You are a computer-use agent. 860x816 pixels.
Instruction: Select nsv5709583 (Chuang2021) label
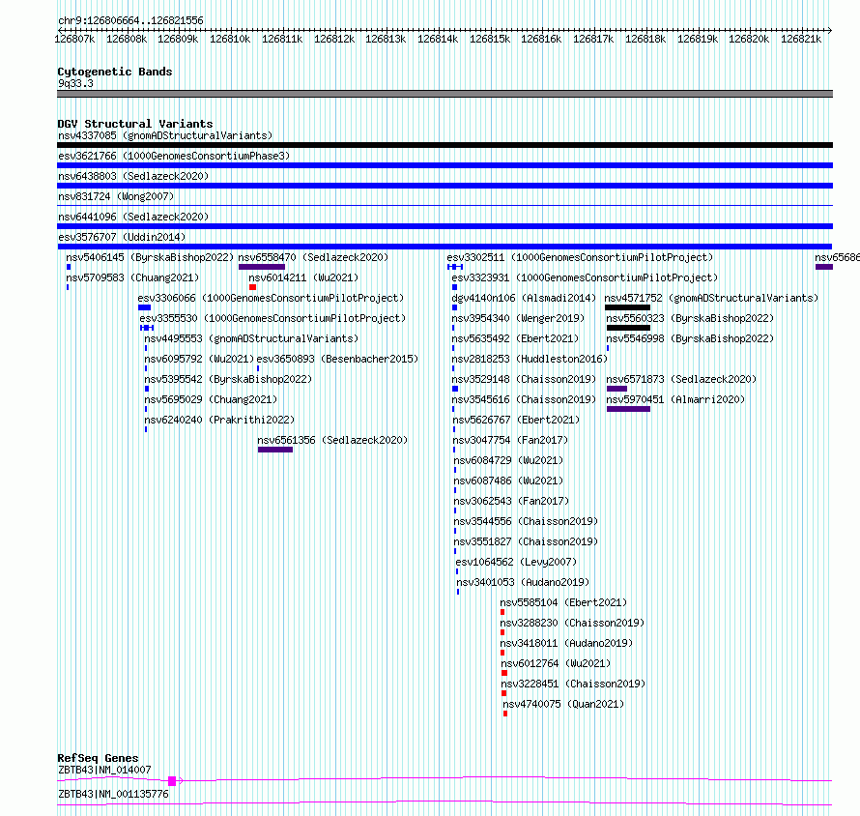[x=132, y=277]
